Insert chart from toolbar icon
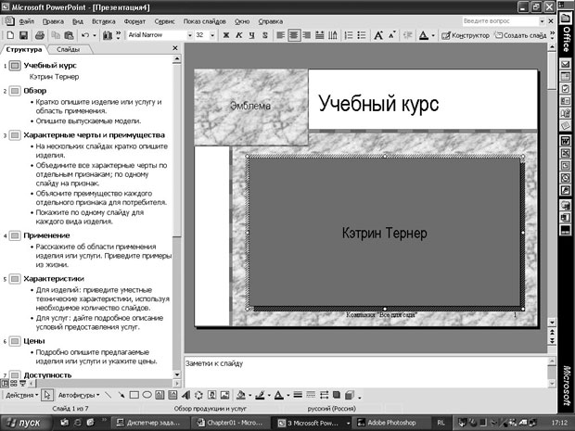The height and width of the screenshot is (431, 575). coord(108,35)
